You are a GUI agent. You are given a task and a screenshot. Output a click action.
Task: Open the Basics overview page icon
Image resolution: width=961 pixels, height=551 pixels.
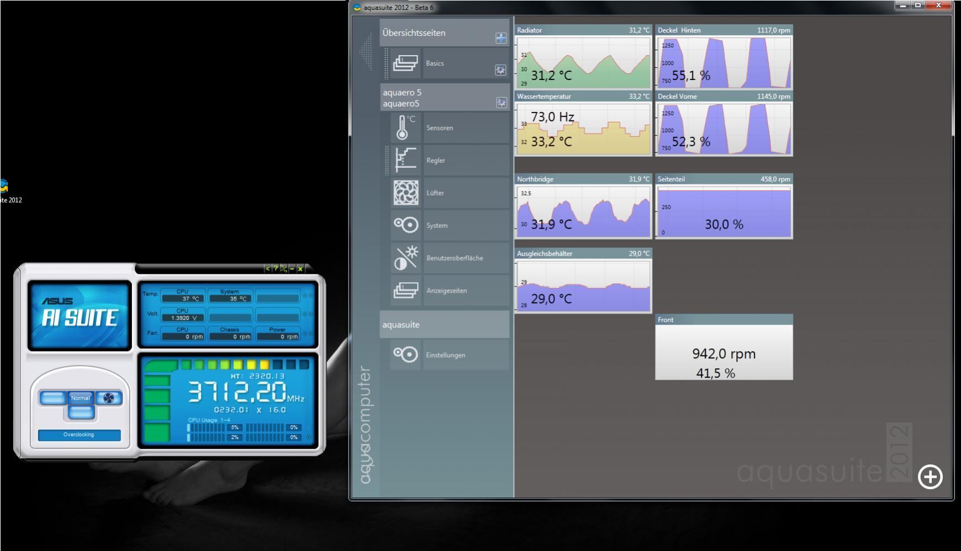pyautogui.click(x=405, y=63)
